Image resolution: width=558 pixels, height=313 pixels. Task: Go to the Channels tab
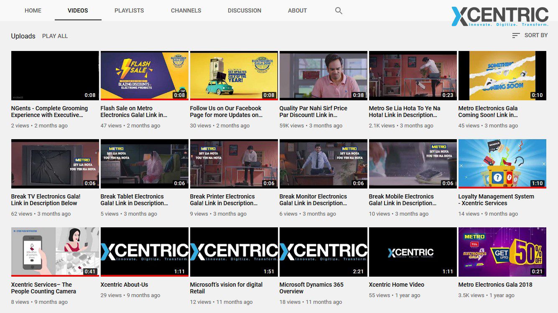[x=186, y=10]
